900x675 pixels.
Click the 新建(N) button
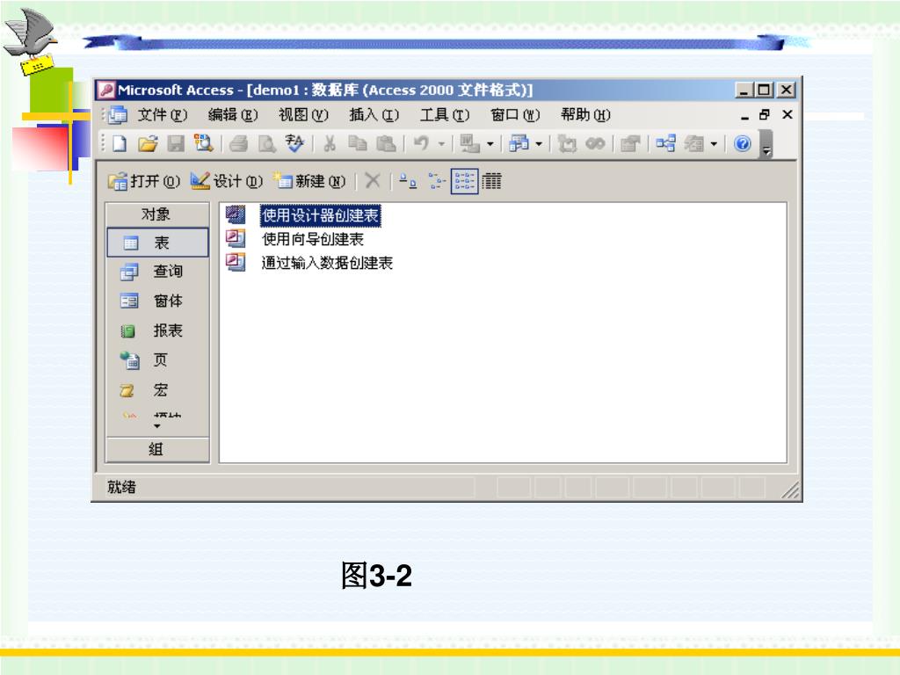[x=309, y=181]
